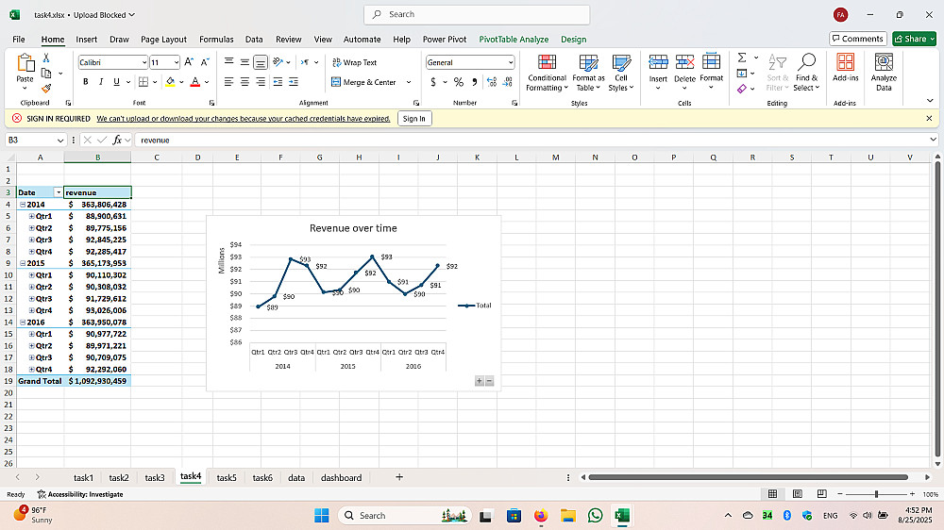Click the Format cells icon
Viewport: 944px width, 530px height.
711,61
